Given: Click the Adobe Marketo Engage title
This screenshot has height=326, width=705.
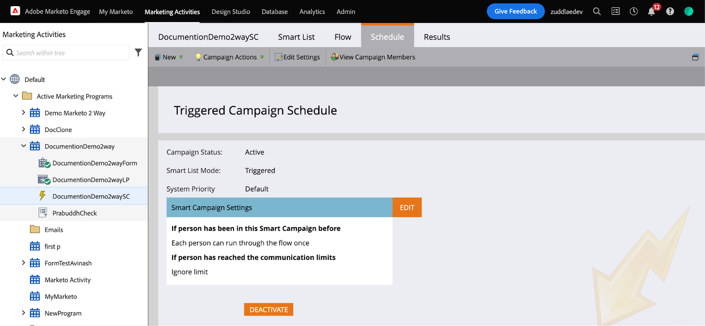Looking at the screenshot, I should pyautogui.click(x=57, y=11).
